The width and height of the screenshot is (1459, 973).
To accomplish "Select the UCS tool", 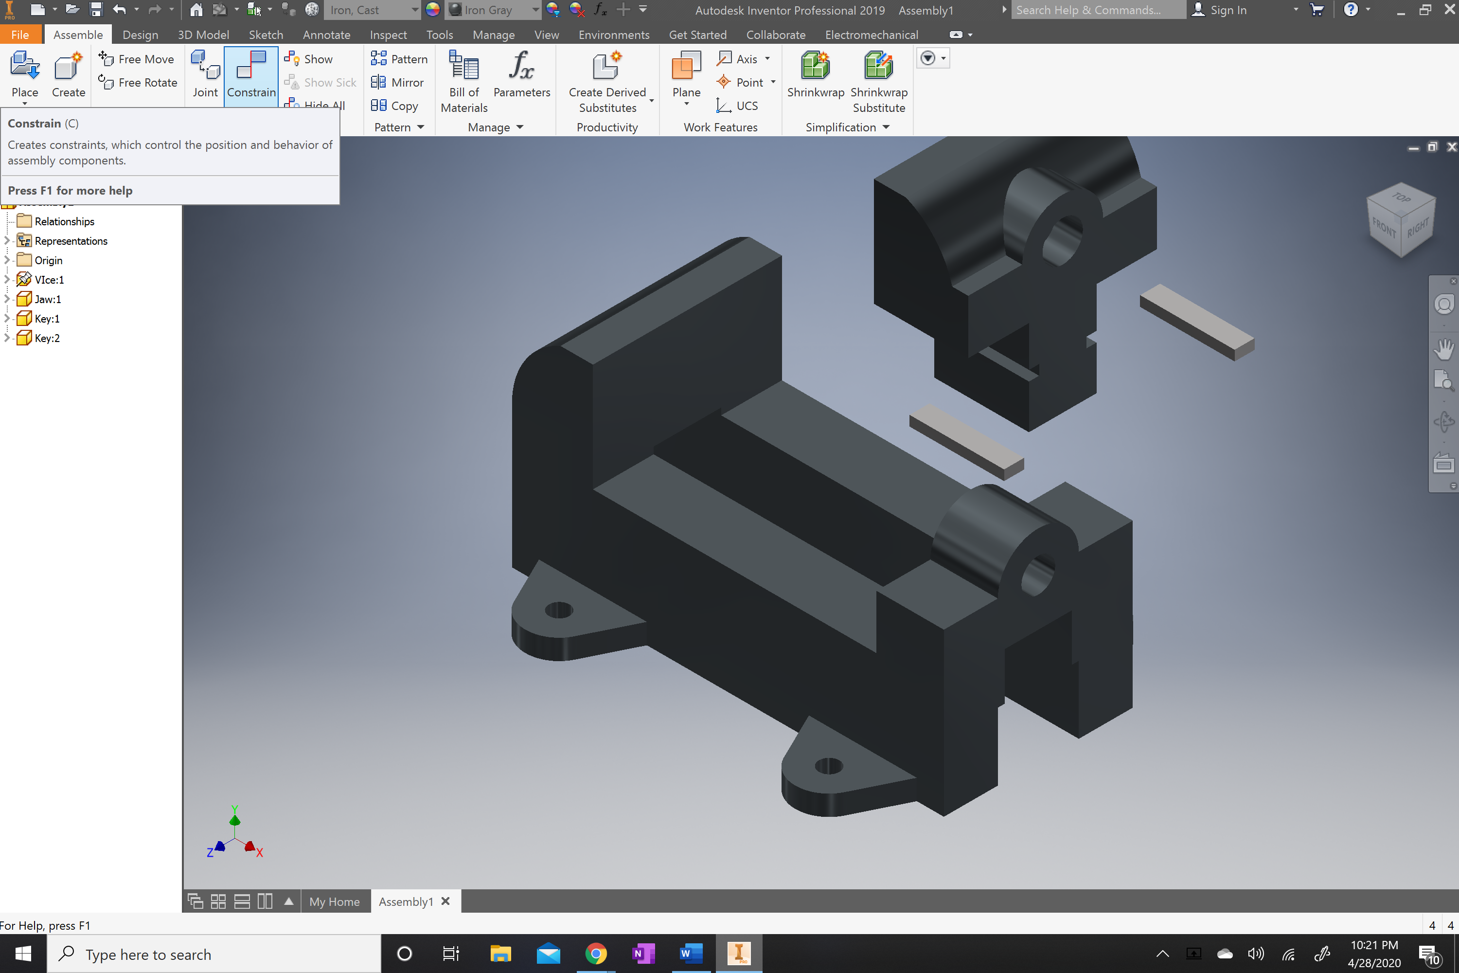I will pyautogui.click(x=737, y=106).
